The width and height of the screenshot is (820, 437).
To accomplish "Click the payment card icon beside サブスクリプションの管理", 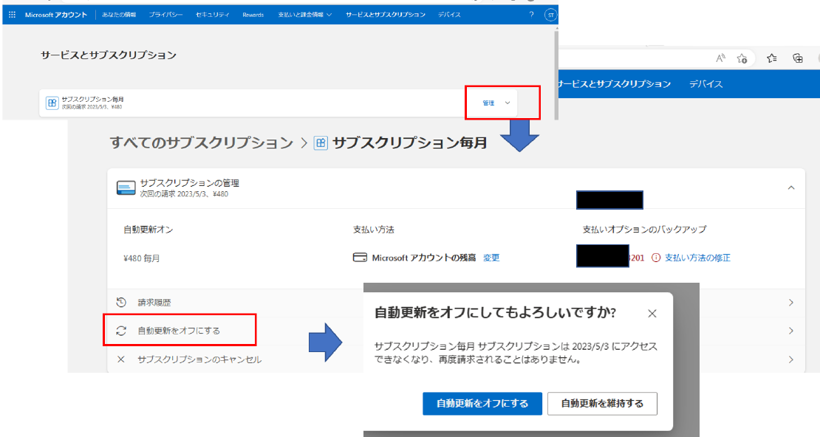I will pyautogui.click(x=126, y=188).
